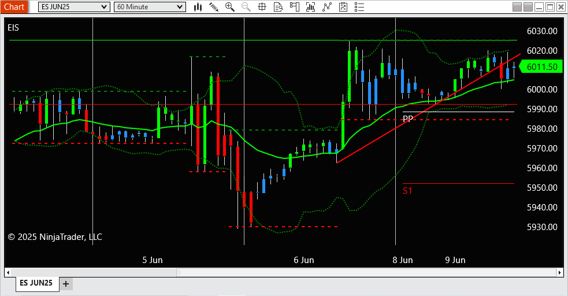Click the 5990.00 price axis label
The height and width of the screenshot is (296, 568).
pos(542,109)
